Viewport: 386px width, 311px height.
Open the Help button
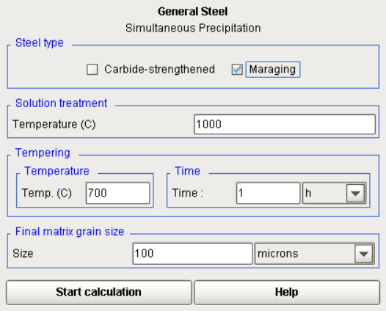click(287, 293)
